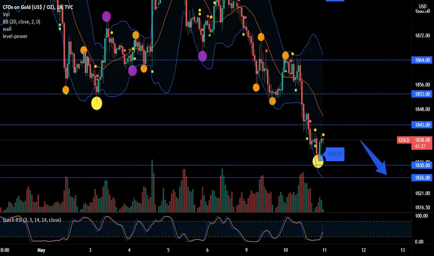The image size is (434, 256).
Task: Click the 1864.00 horizontal line price label
Action: pyautogui.click(x=421, y=60)
